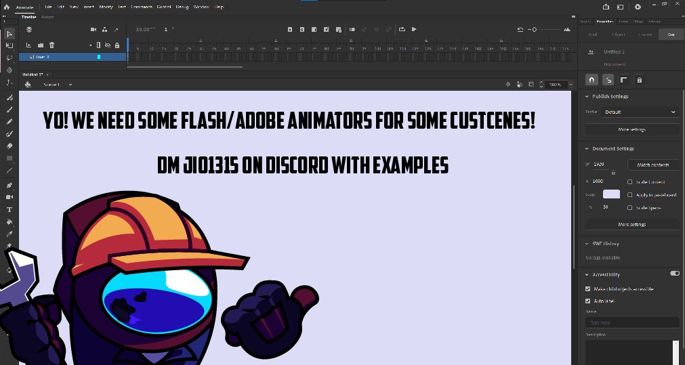Reset timeline zoom to default

point(520,29)
